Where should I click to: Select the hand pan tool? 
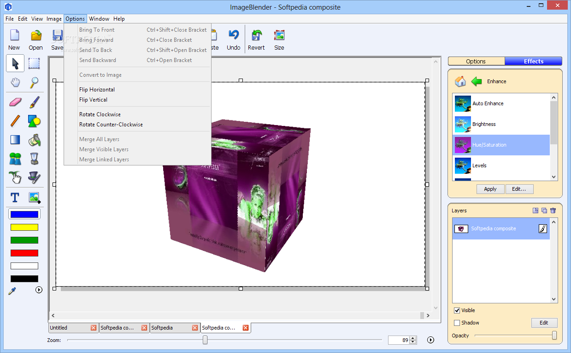(15, 83)
